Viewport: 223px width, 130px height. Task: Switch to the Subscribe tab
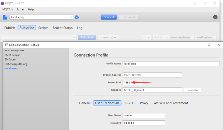pyautogui.click(x=27, y=28)
